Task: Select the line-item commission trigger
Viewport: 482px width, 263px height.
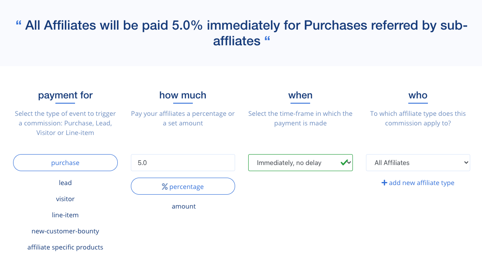Action: coord(65,215)
